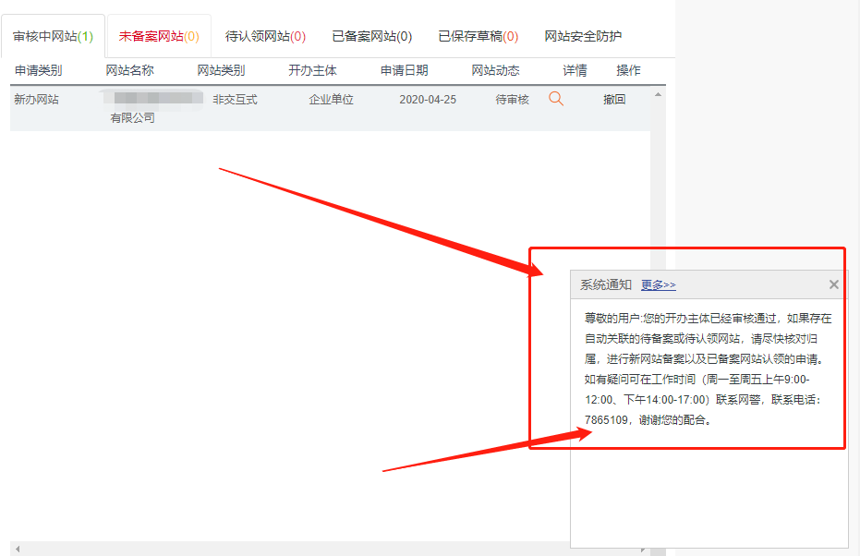Click the horizontal scrollbar track
Screen dimensions: 860x556
point(277,549)
